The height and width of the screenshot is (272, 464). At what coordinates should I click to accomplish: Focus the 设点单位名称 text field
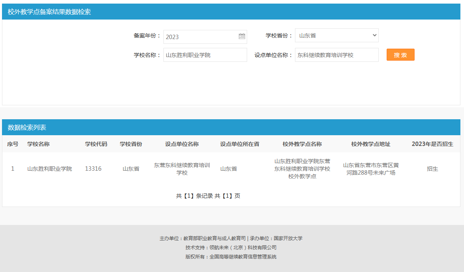tap(336, 55)
